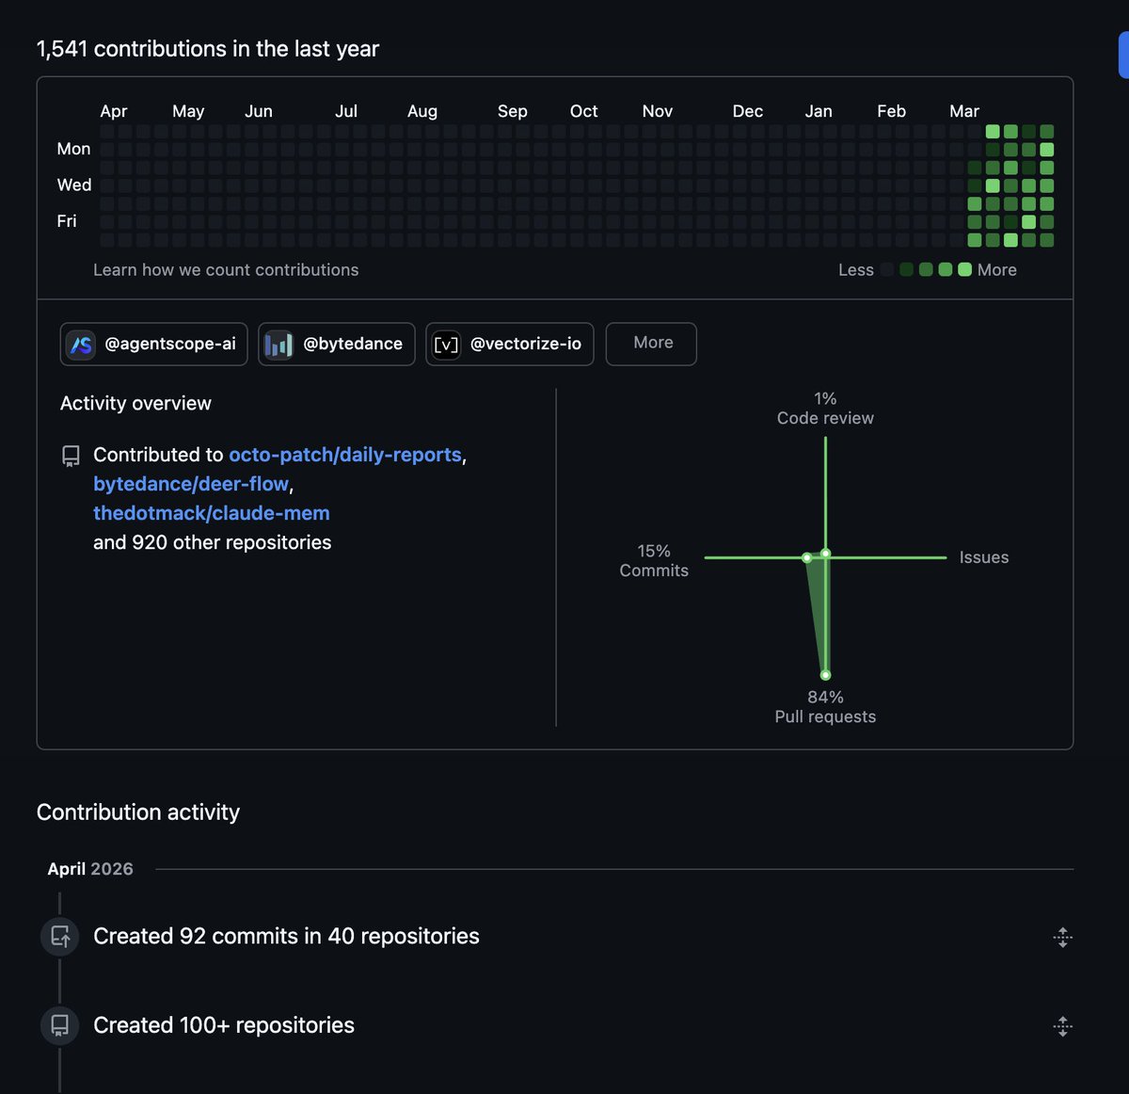This screenshot has width=1129, height=1094.
Task: Open the octo-patch/daily-reports repository link
Action: coord(345,455)
